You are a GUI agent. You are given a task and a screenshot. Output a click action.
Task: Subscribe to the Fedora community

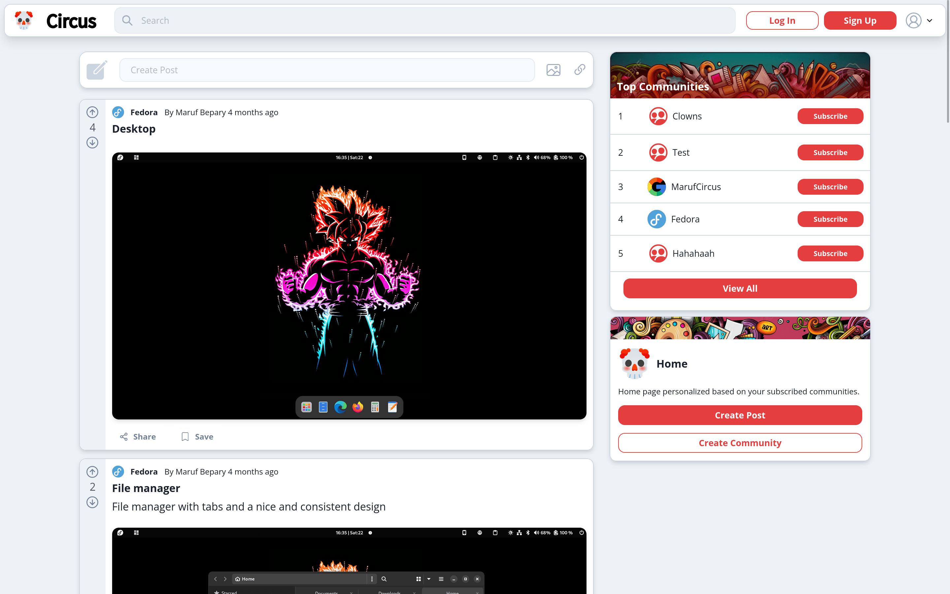(830, 219)
